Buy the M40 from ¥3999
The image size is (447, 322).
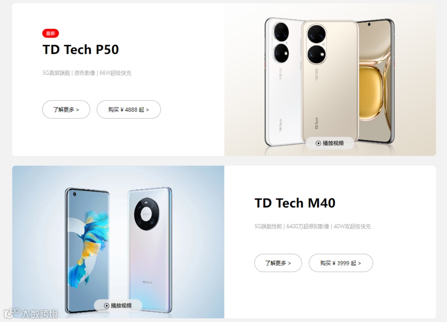pos(341,263)
